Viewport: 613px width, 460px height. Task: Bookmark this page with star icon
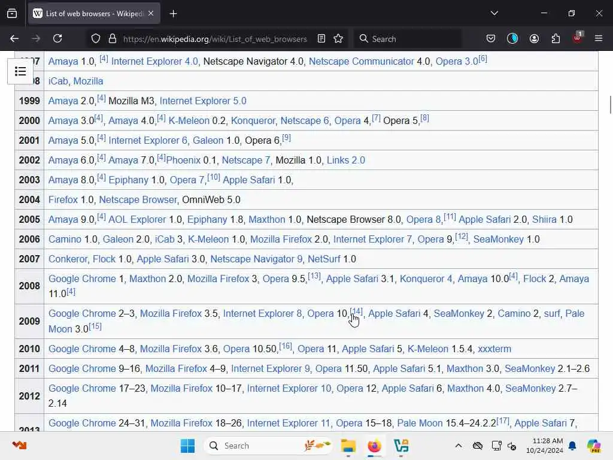338,39
